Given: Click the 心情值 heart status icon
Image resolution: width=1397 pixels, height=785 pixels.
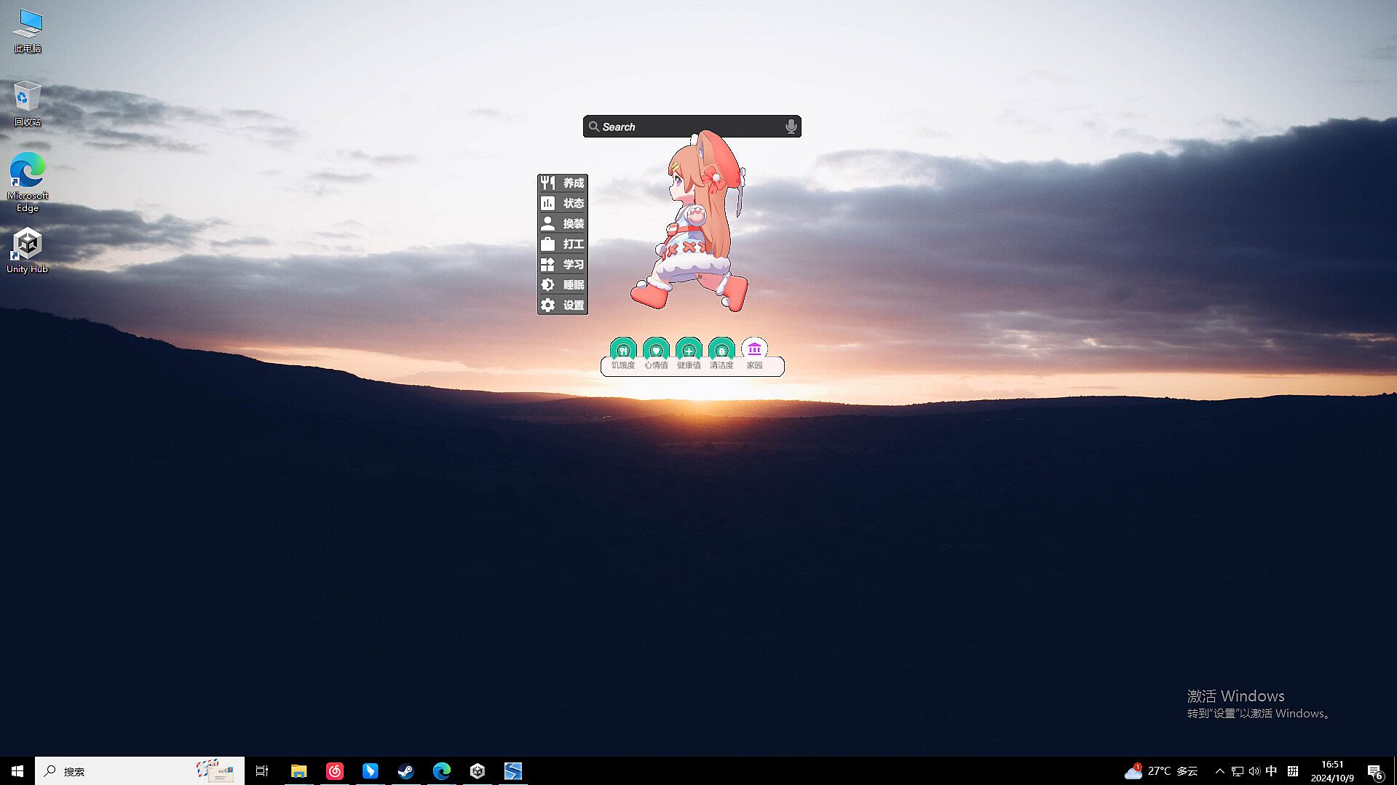Looking at the screenshot, I should point(656,350).
